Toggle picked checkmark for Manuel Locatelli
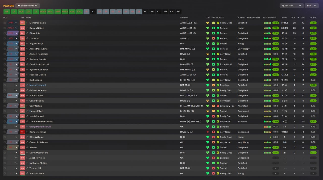The width and height of the screenshot is (323, 180). click(5, 85)
